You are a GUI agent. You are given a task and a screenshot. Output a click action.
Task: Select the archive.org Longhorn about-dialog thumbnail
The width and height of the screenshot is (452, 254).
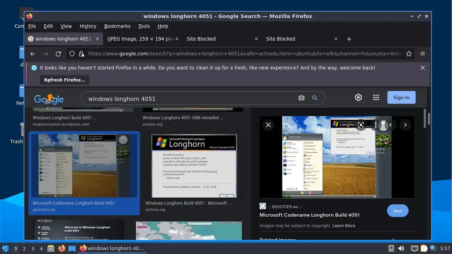194,166
